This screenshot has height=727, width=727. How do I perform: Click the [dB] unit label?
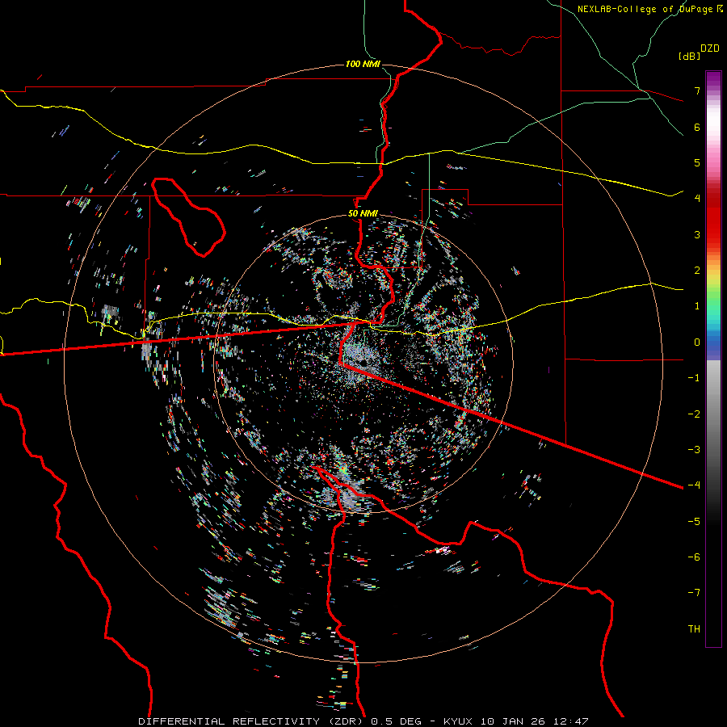(690, 56)
